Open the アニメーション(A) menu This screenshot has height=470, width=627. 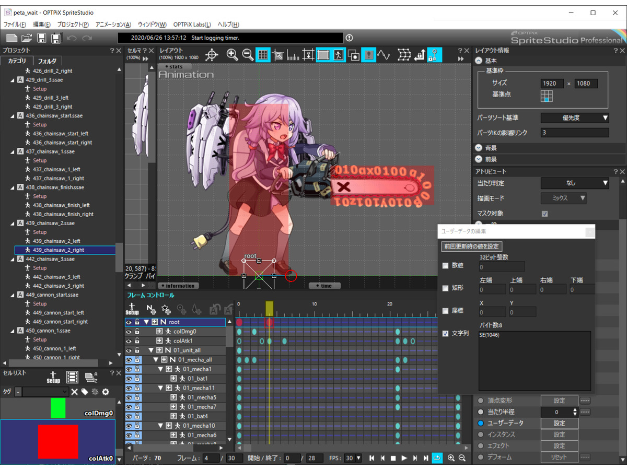click(113, 25)
